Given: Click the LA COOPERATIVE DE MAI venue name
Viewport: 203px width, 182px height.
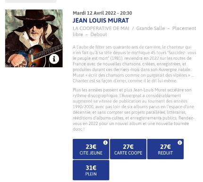Looking at the screenshot, I should [x=101, y=28].
